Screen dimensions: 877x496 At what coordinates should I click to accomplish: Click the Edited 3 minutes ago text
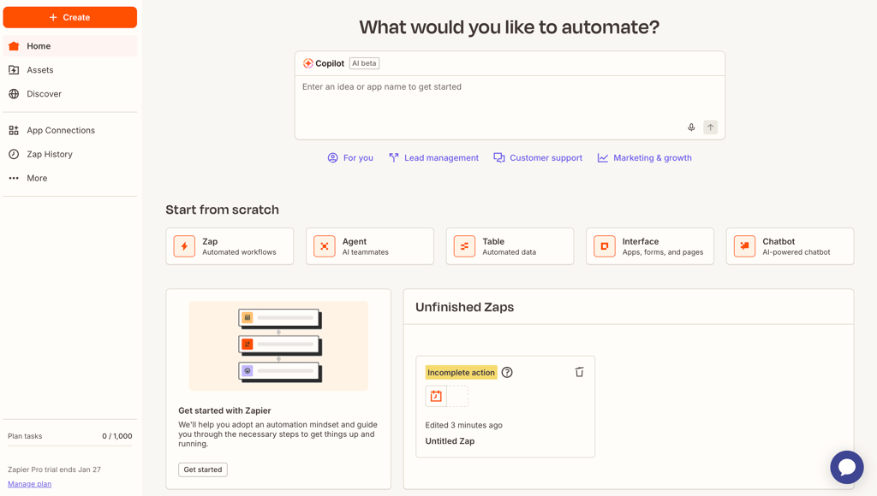point(463,425)
